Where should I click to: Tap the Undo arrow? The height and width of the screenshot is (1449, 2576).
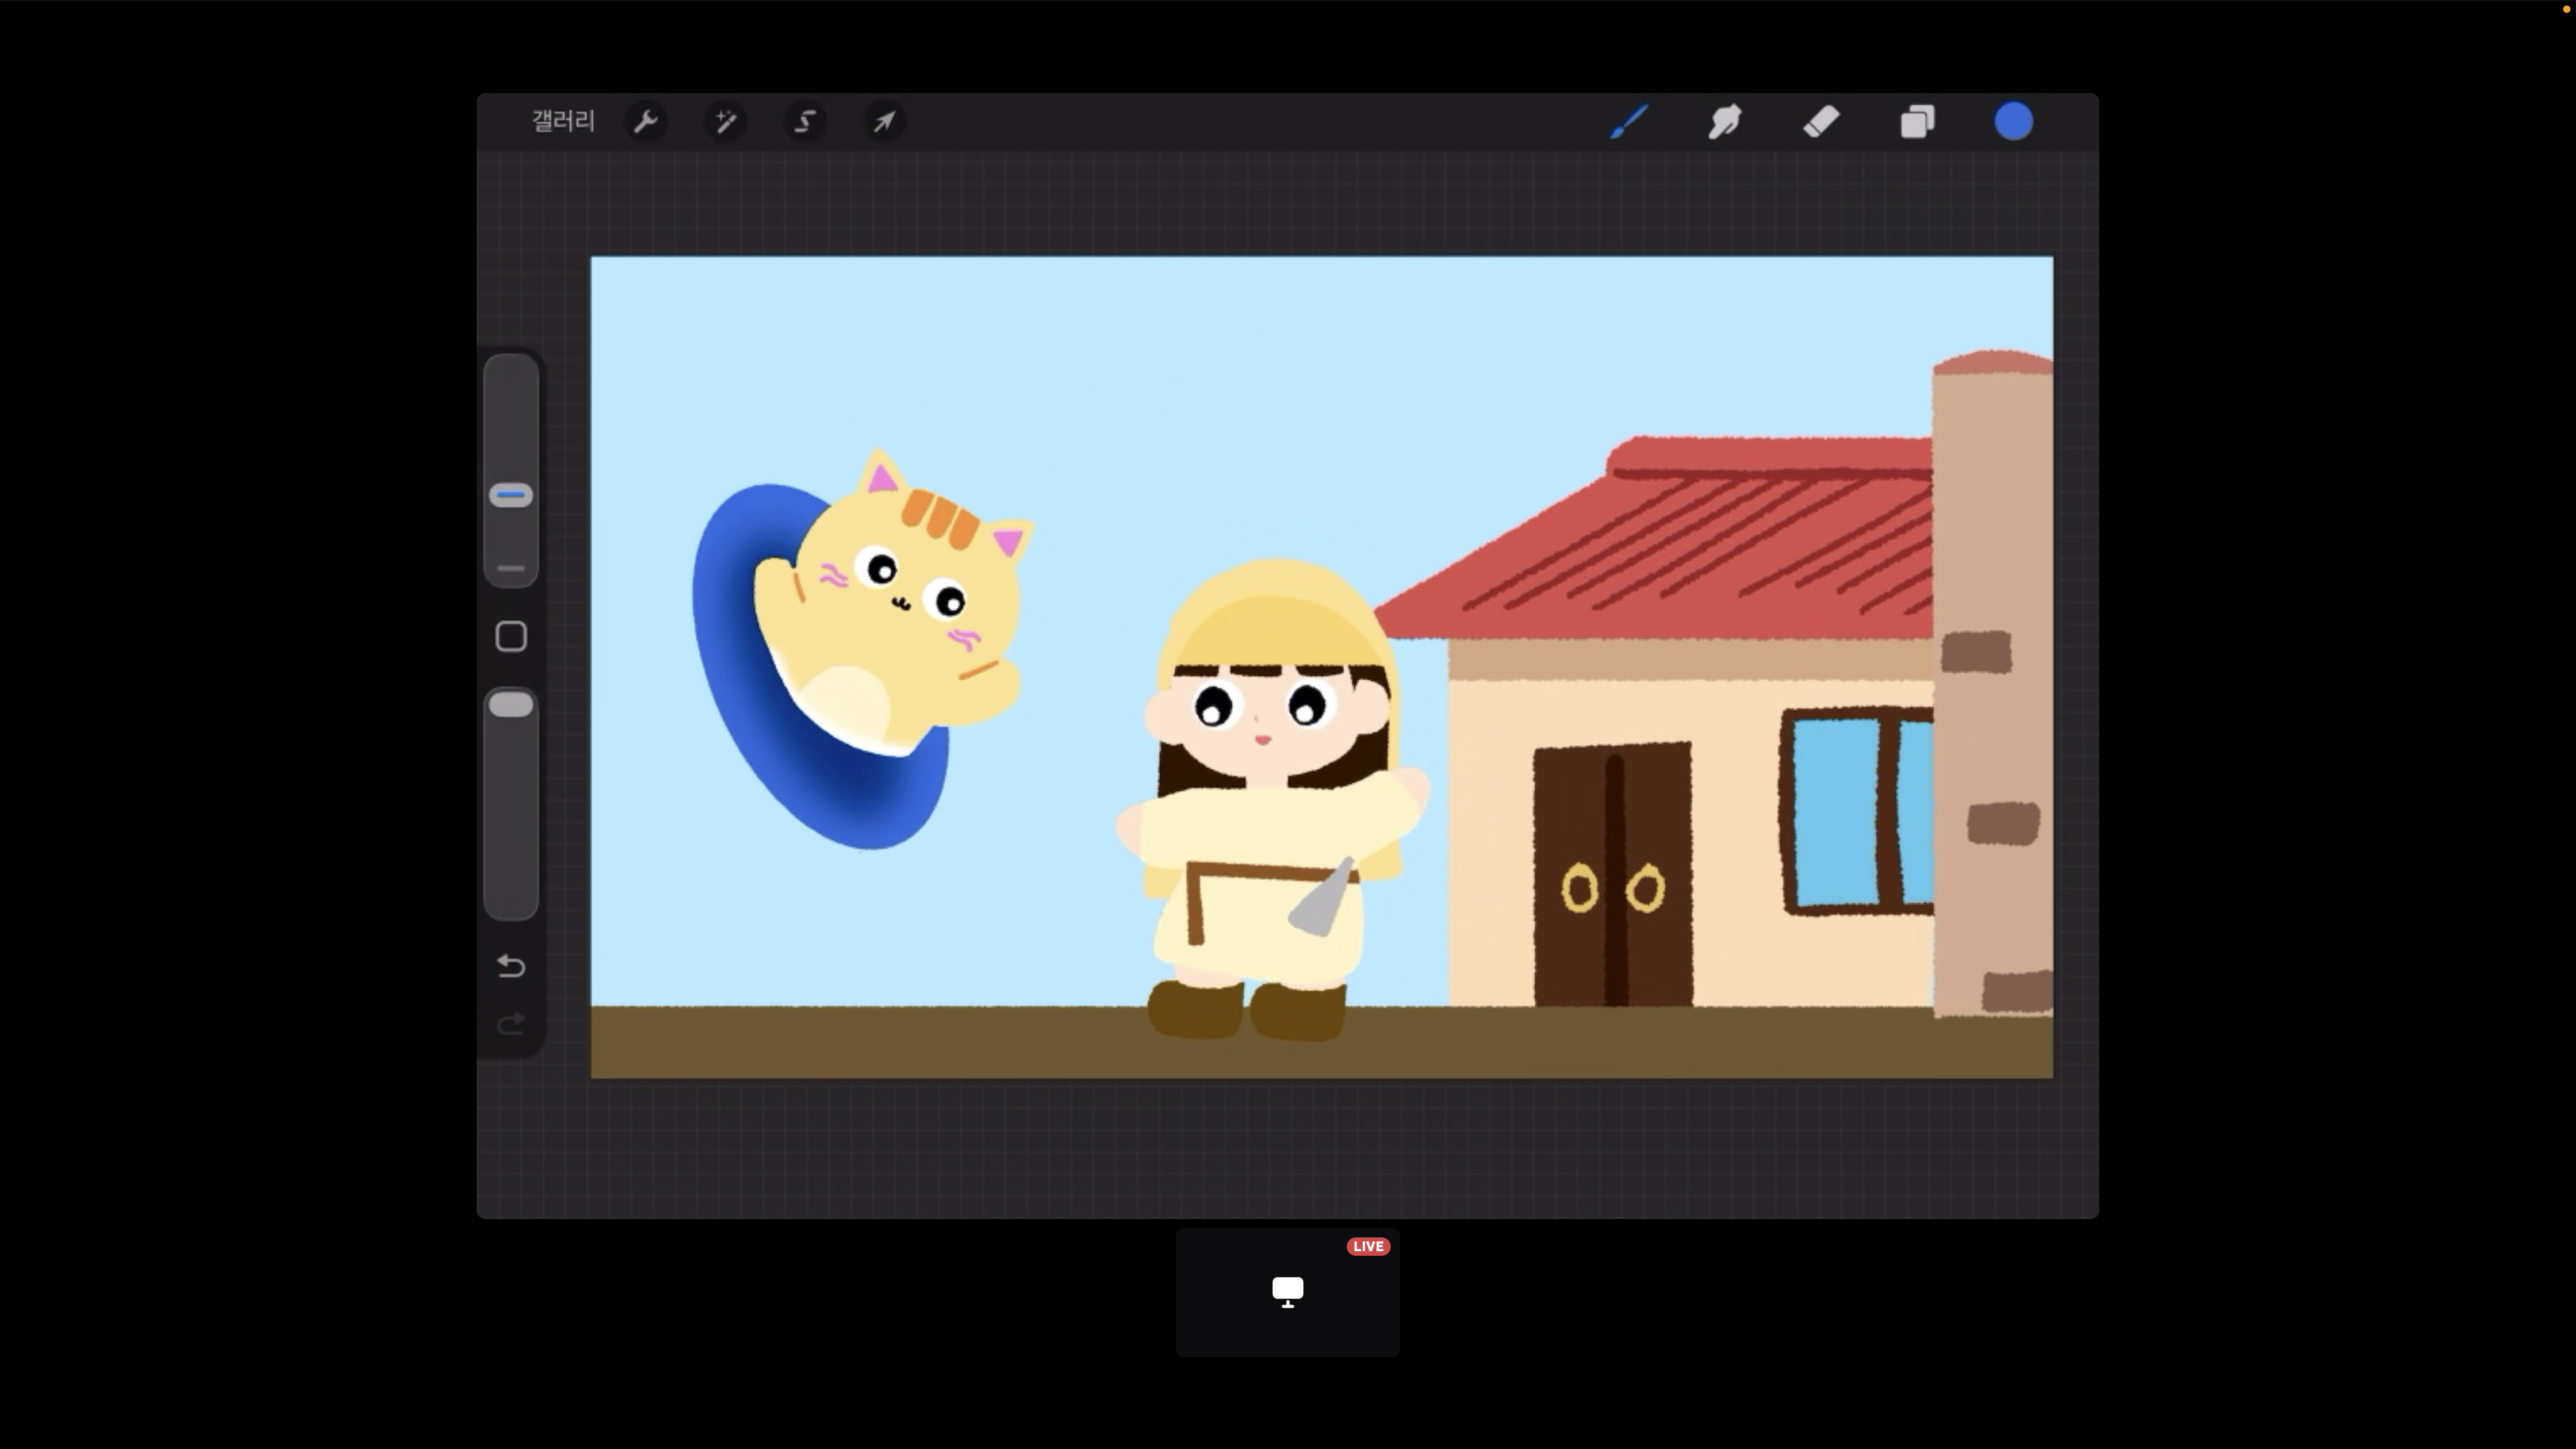point(511,966)
